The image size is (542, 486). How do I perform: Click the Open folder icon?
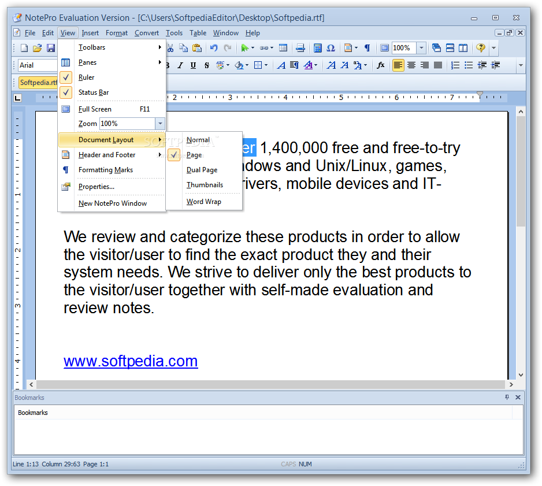point(38,48)
